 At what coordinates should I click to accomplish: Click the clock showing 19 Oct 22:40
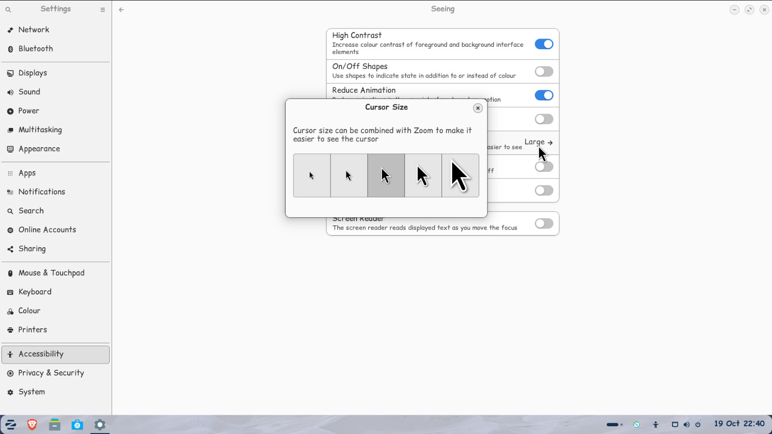click(x=739, y=424)
